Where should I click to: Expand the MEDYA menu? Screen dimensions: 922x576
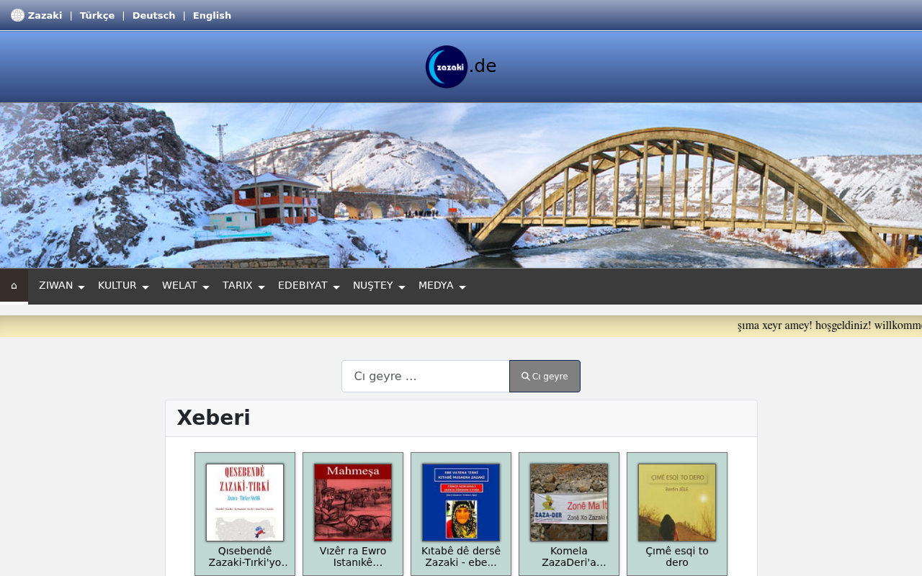pos(442,286)
